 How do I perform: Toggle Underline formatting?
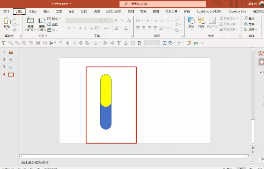point(80,28)
